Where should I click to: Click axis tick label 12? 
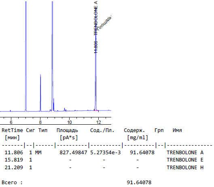click(x=99, y=122)
